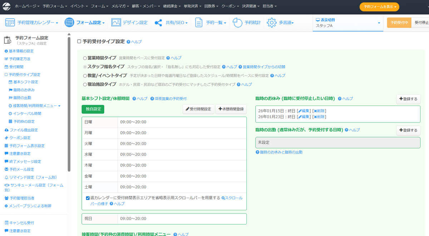Click 編集 link for 26年01月15日 holiday
Screen dimensions: 429x236
(x=304, y=111)
